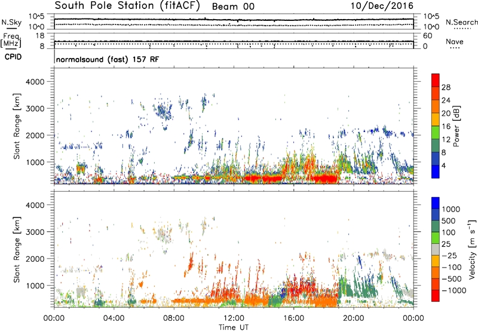Click the blue bottom segment of power colorbar
The width and height of the screenshot is (478, 331).
(436, 171)
